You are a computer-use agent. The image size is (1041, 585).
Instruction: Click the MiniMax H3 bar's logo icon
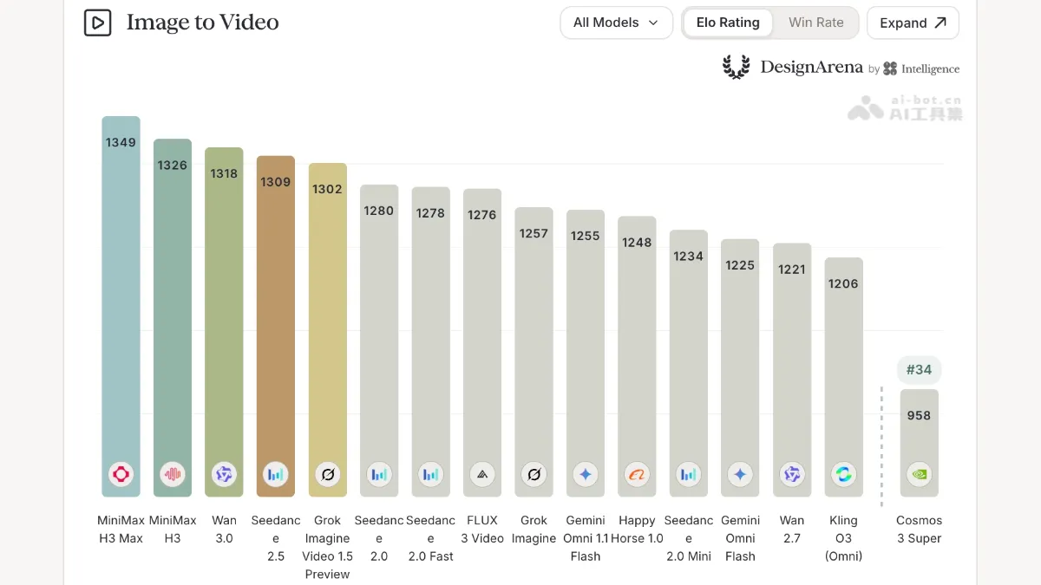[x=173, y=474]
